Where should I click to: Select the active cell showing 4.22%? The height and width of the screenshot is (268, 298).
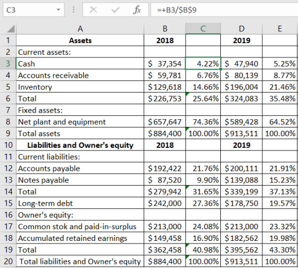(203, 64)
